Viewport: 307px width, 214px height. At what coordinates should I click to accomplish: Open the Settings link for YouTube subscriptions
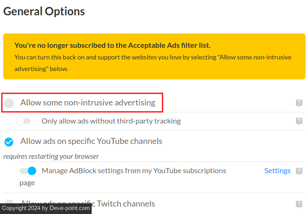pyautogui.click(x=277, y=171)
